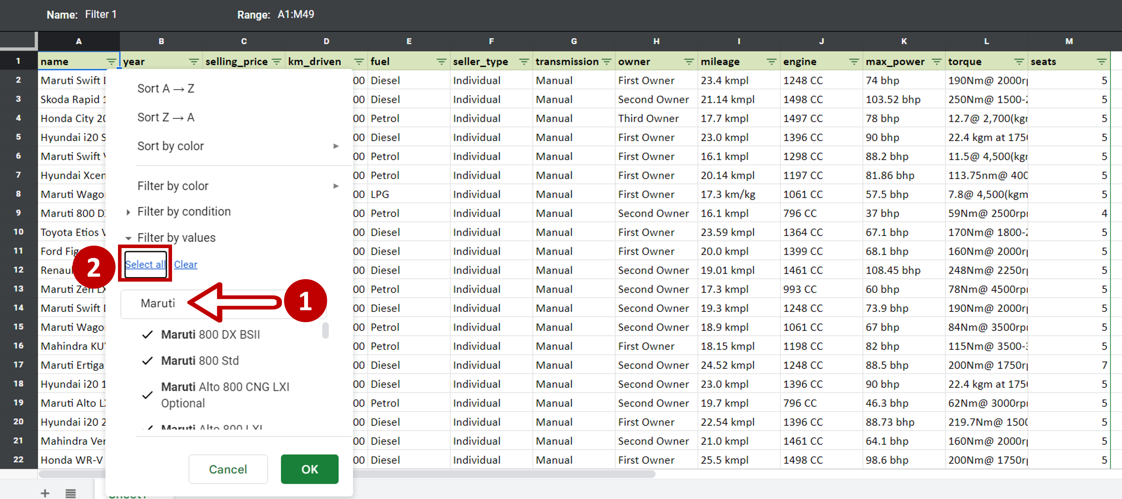Open the filter icon in the engine header
Image resolution: width=1122 pixels, height=499 pixels.
coord(854,62)
